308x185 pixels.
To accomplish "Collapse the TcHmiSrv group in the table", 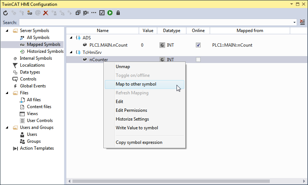I will tap(71, 52).
